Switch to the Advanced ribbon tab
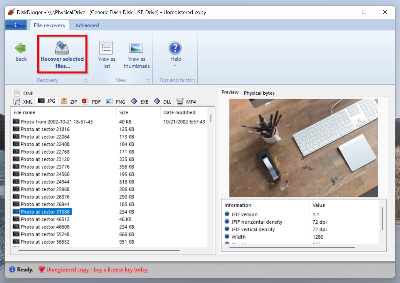 pyautogui.click(x=87, y=25)
